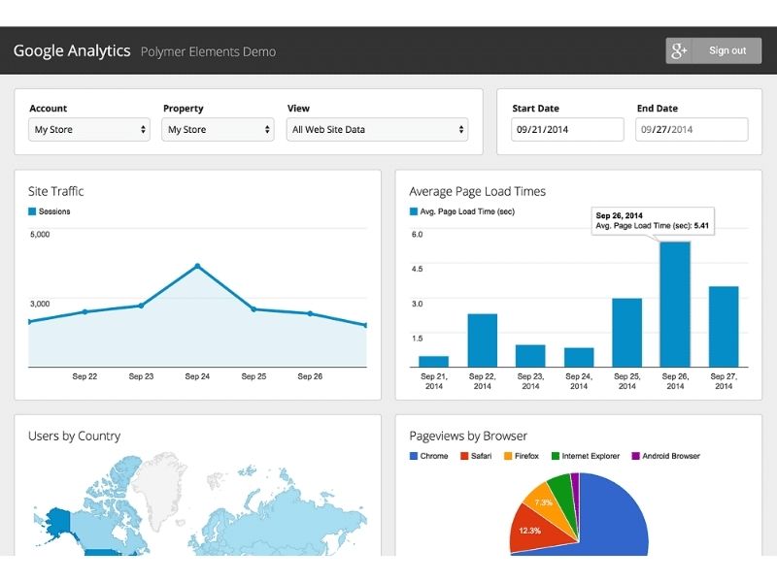
Task: Click Alaska on the country map
Action: (x=58, y=525)
